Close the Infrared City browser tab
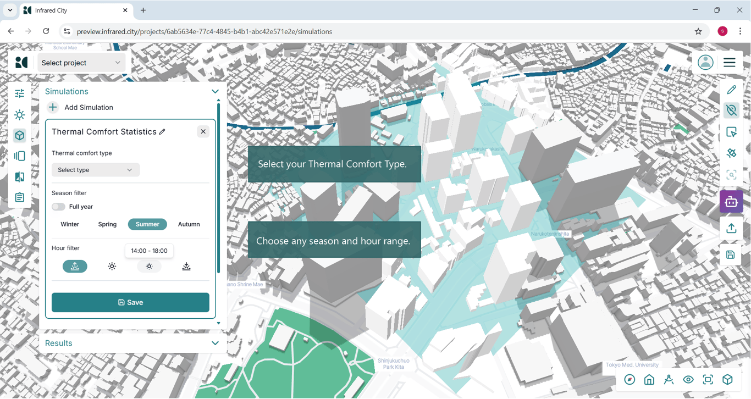The width and height of the screenshot is (751, 399). click(x=125, y=10)
